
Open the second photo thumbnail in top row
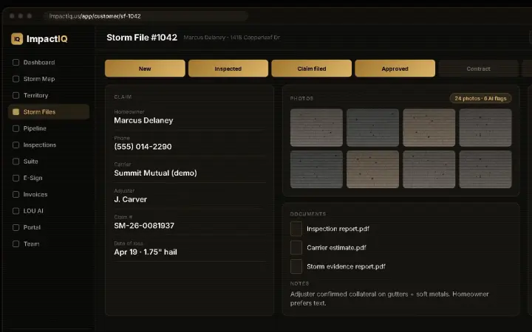coord(373,128)
